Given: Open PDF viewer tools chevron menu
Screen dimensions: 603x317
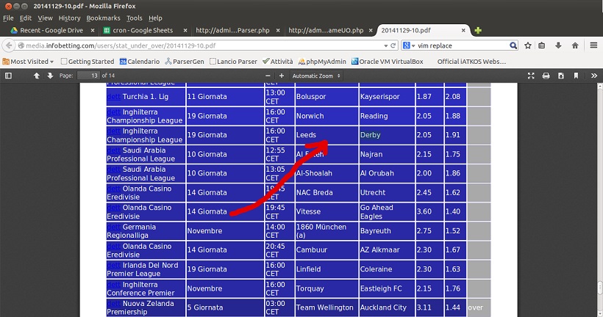Looking at the screenshot, I should (593, 76).
